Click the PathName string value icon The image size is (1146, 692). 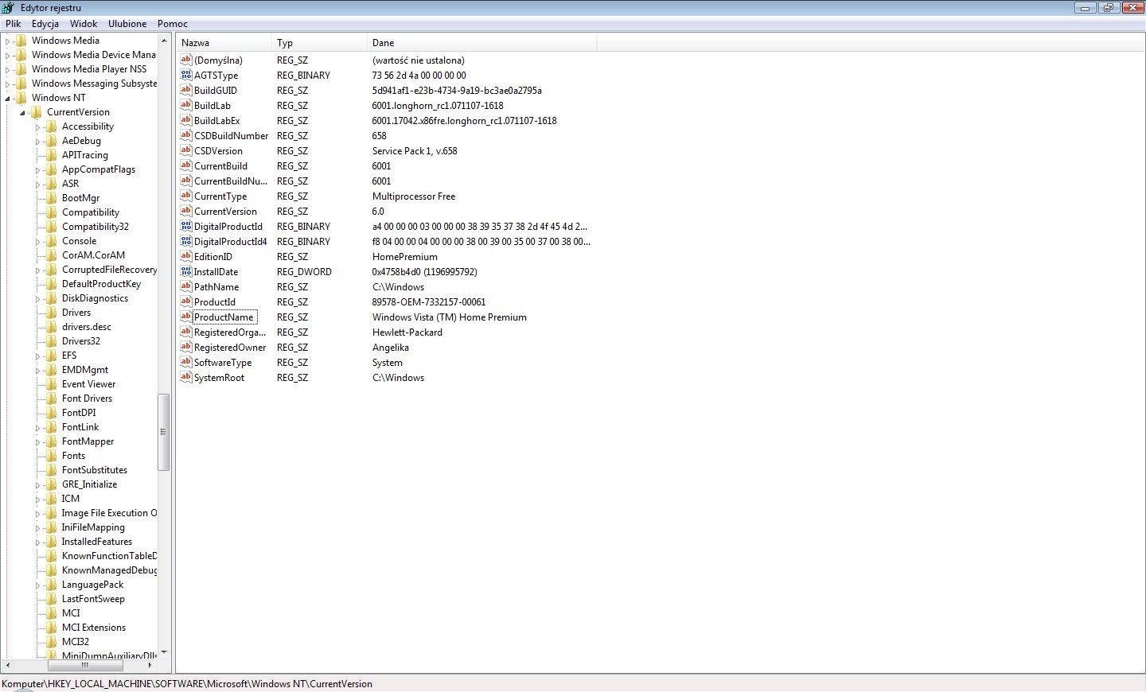click(x=186, y=286)
